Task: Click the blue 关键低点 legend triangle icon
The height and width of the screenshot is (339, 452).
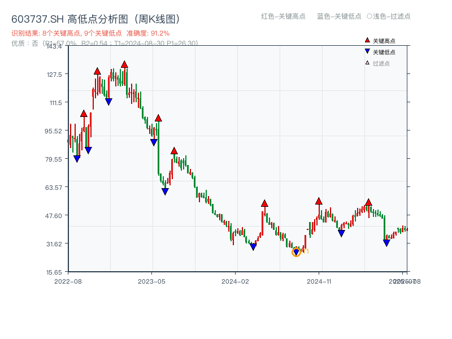Action: click(x=367, y=51)
